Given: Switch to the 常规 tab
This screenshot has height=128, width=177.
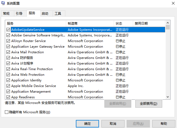Looking at the screenshot, I should point(6,13).
